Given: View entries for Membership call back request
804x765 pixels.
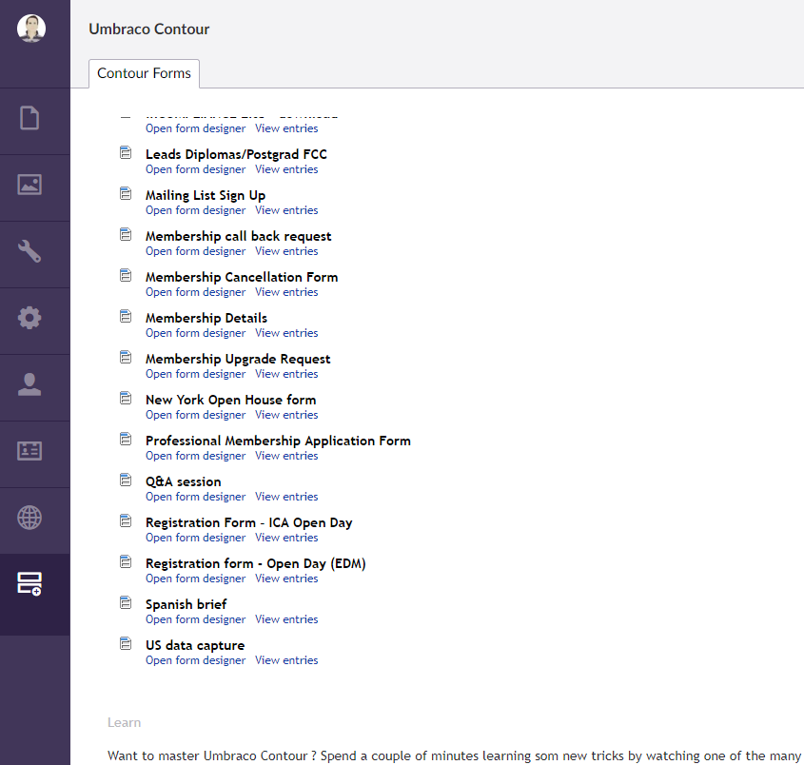Looking at the screenshot, I should [286, 252].
